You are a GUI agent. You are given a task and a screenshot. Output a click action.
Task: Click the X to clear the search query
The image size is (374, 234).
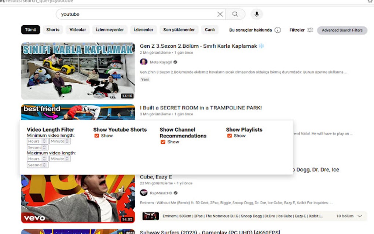[x=220, y=14]
